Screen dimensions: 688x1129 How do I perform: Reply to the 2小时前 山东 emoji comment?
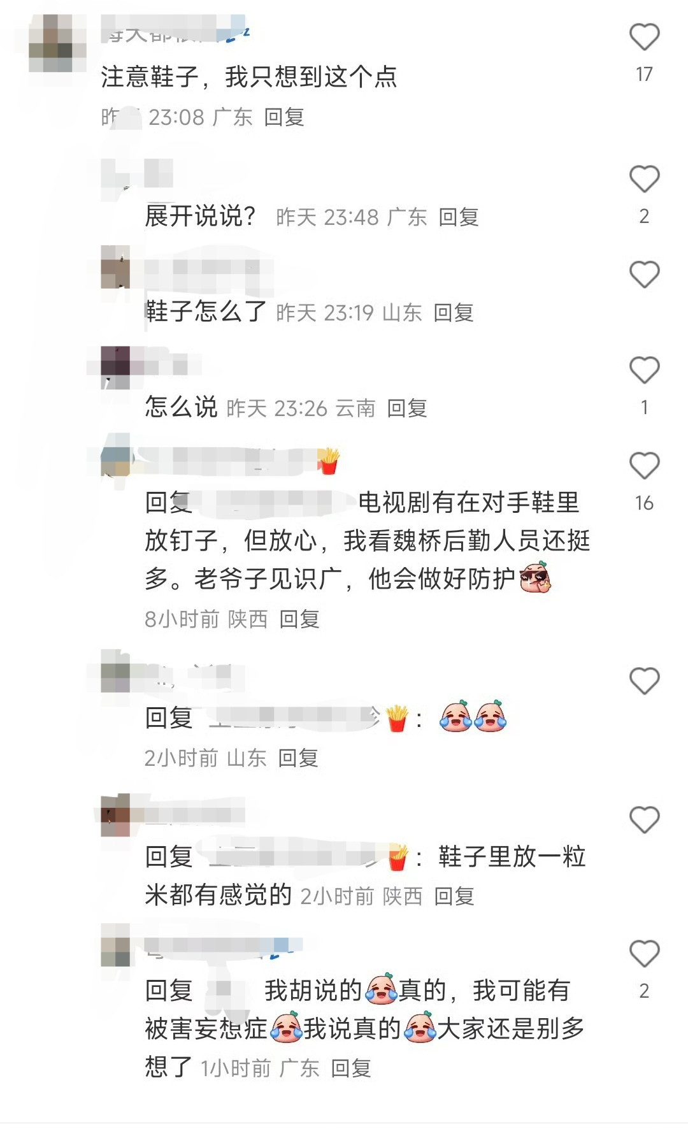[x=298, y=758]
